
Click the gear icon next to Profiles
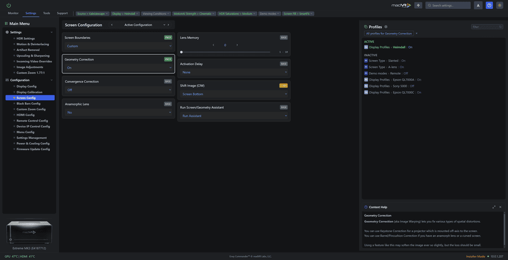pyautogui.click(x=386, y=27)
